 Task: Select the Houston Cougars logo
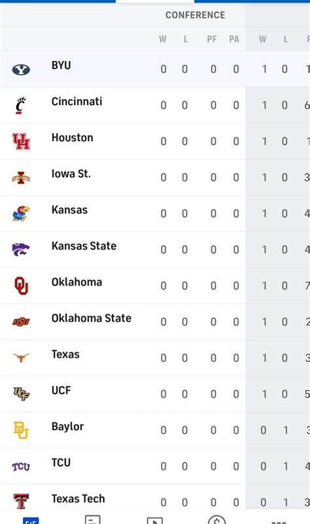[x=21, y=141]
